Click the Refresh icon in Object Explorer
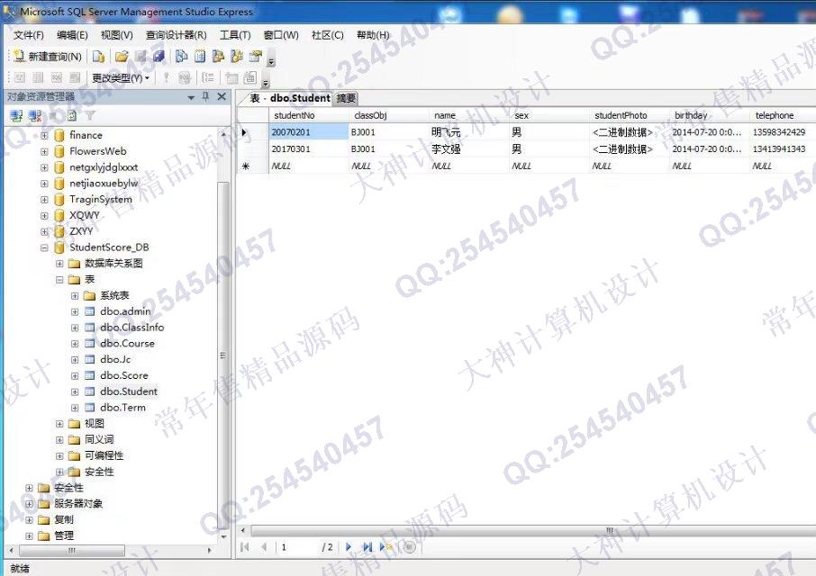 pos(72,115)
